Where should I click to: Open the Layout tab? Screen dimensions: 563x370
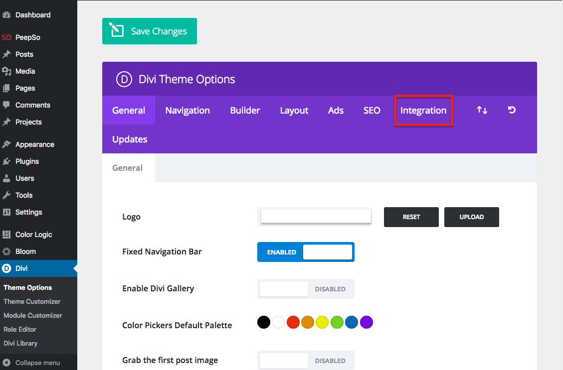[x=294, y=110]
